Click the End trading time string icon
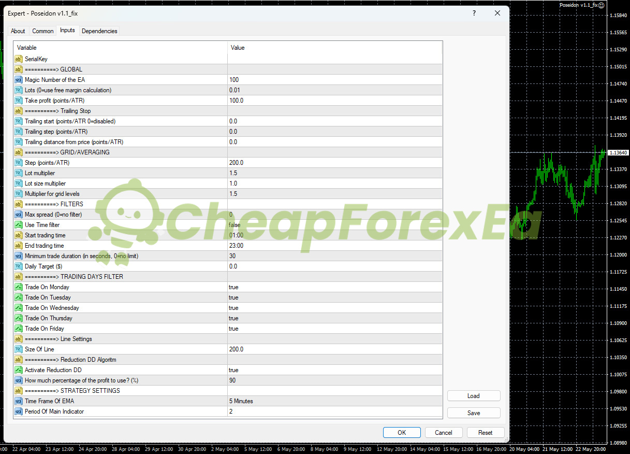630x454 pixels. 18,246
